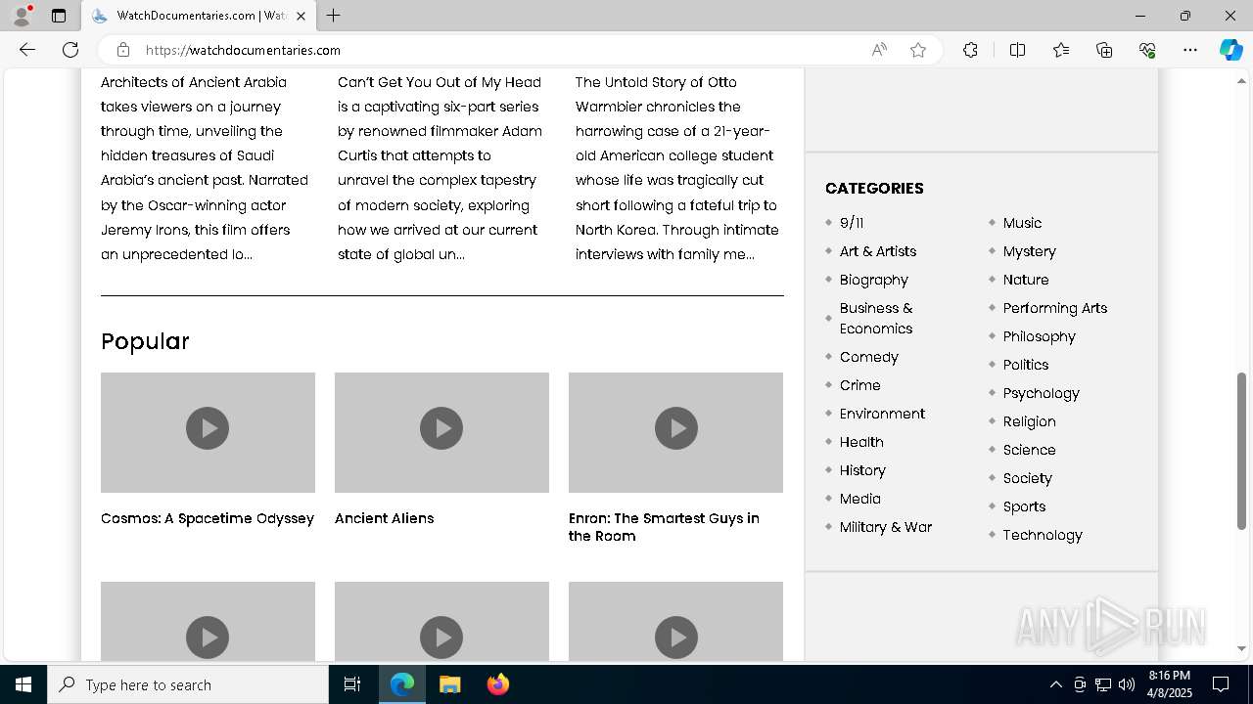Open browser Extensions menu

(x=970, y=50)
